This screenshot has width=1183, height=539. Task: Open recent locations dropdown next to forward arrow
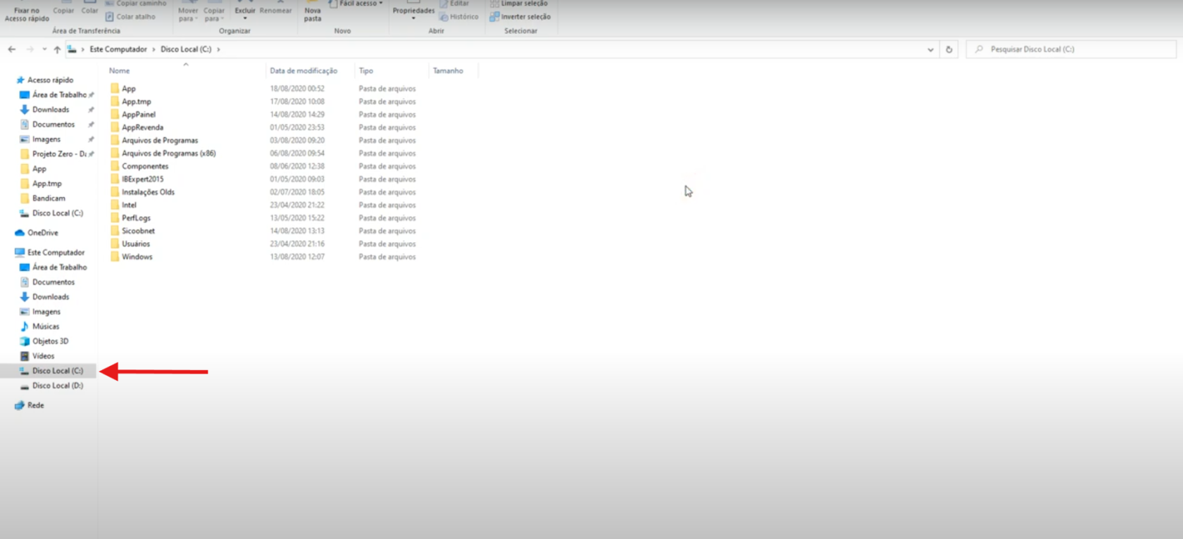[x=44, y=49]
